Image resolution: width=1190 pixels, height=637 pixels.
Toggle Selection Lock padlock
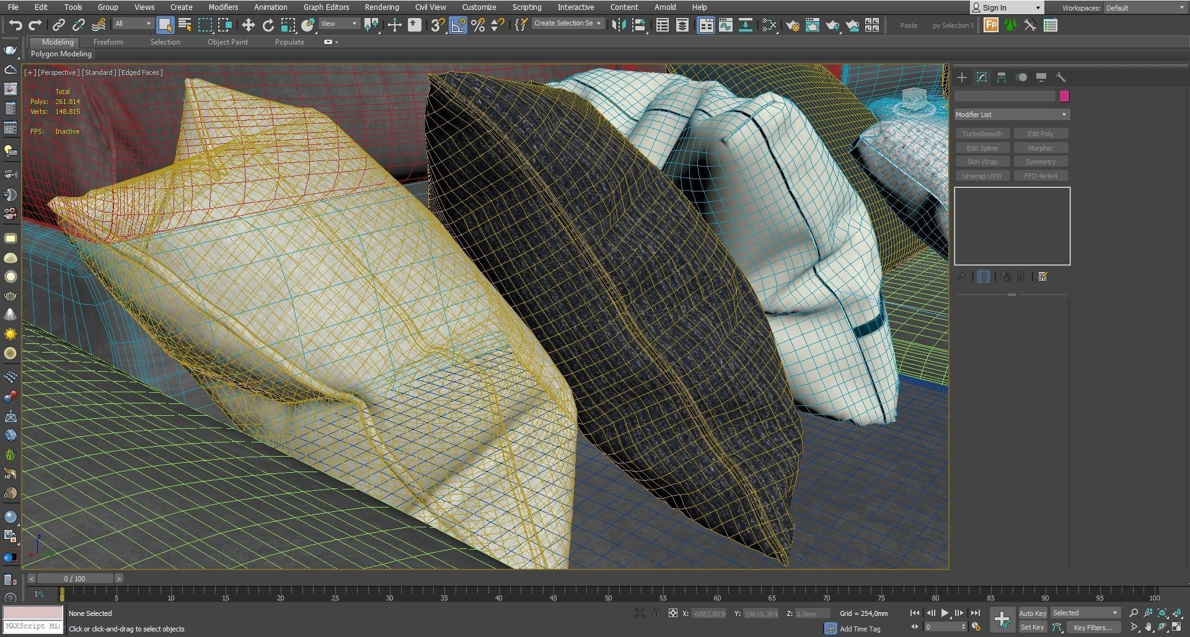[656, 613]
